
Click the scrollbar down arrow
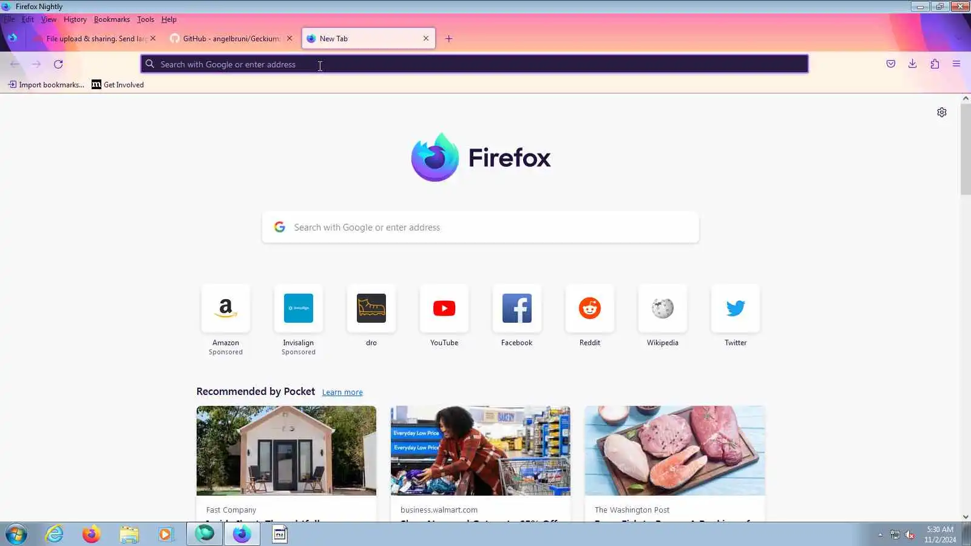coord(966,517)
